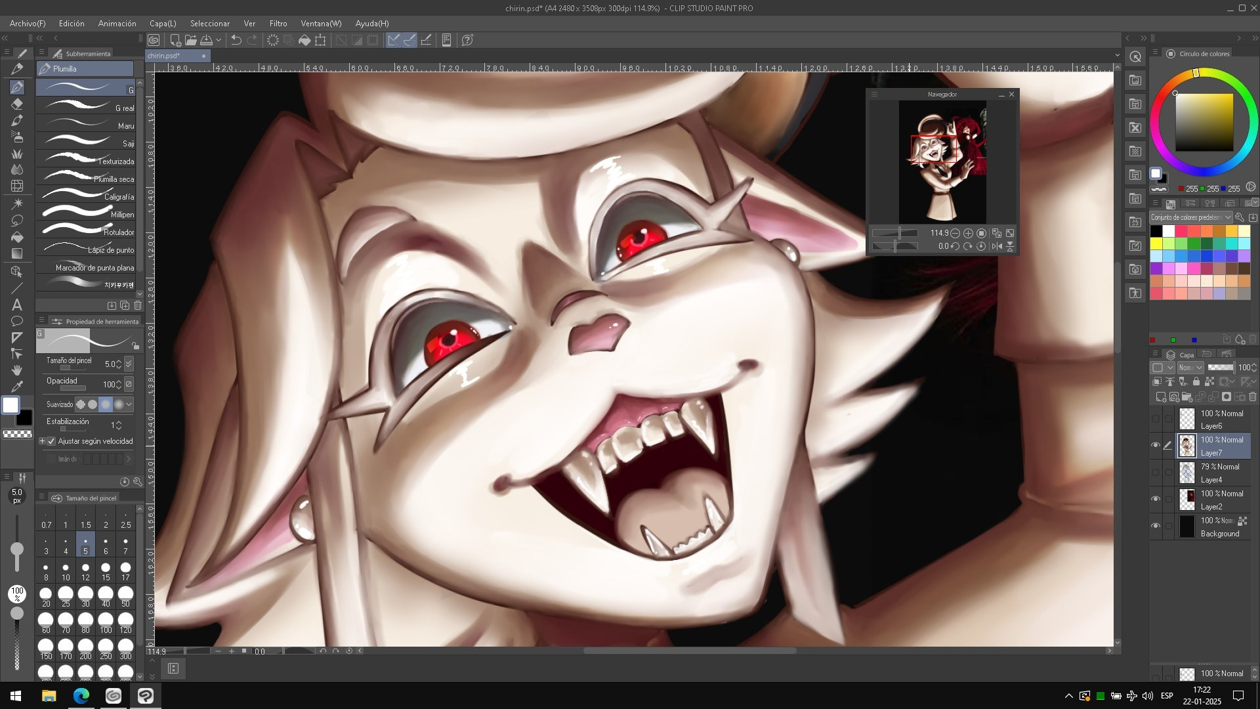Open the layer blending mode dropdown
Image resolution: width=1260 pixels, height=709 pixels.
(1190, 368)
